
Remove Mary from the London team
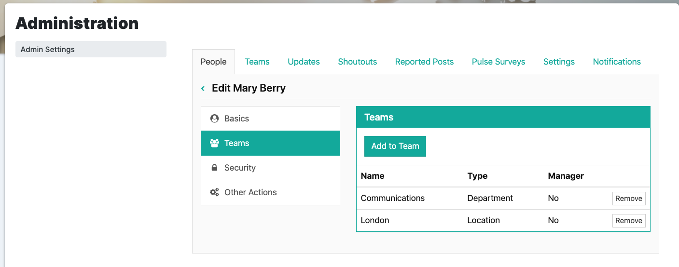[629, 221]
